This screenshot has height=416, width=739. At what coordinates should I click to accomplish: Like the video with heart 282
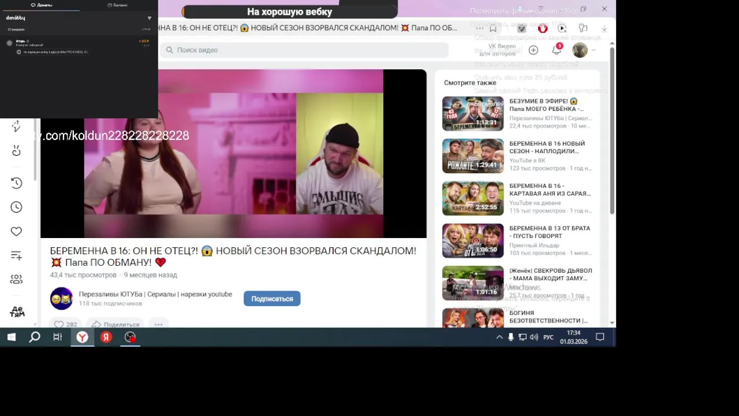point(65,324)
